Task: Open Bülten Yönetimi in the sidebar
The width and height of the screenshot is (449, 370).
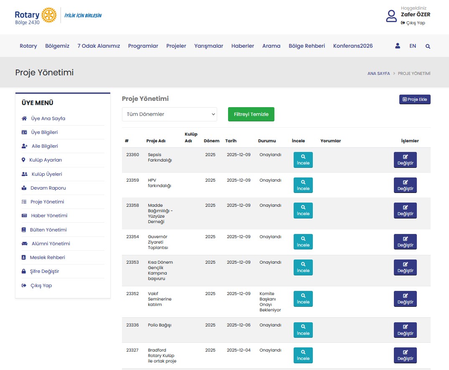Action: [48, 230]
